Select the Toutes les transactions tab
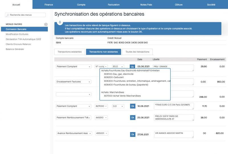Screen dimensions: 228x154 pyautogui.click(x=137, y=52)
